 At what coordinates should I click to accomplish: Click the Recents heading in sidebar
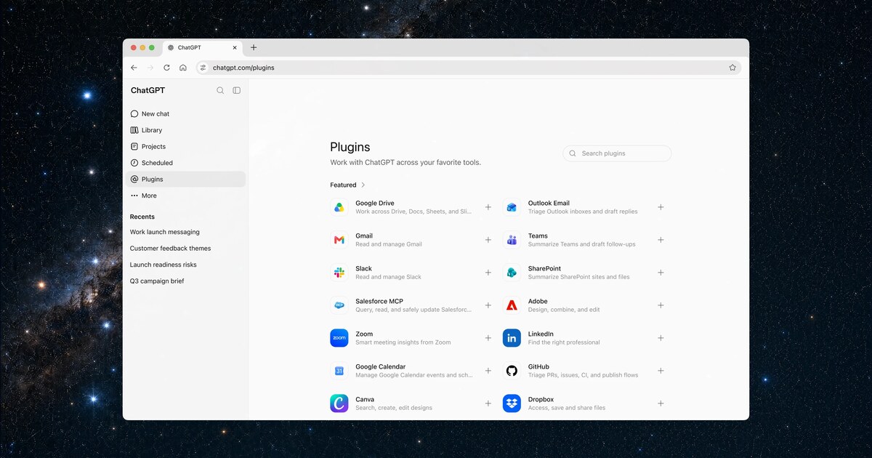tap(142, 217)
